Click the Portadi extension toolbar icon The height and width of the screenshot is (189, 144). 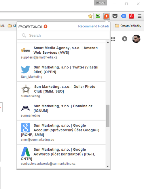pyautogui.click(x=107, y=16)
